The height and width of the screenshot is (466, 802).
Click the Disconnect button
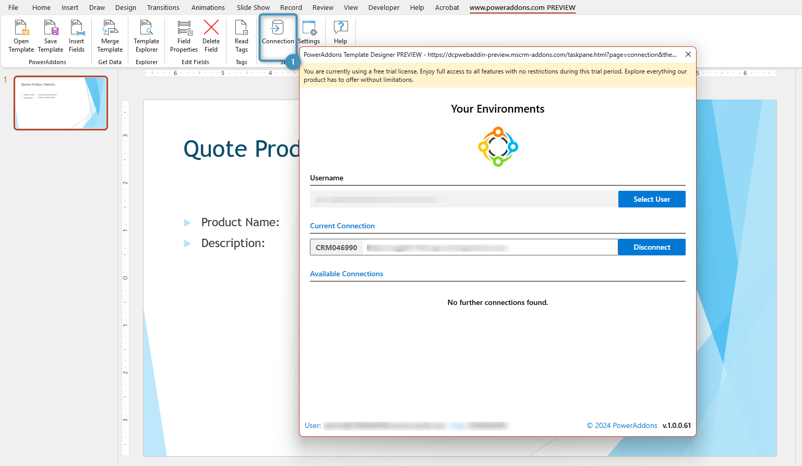coord(652,247)
